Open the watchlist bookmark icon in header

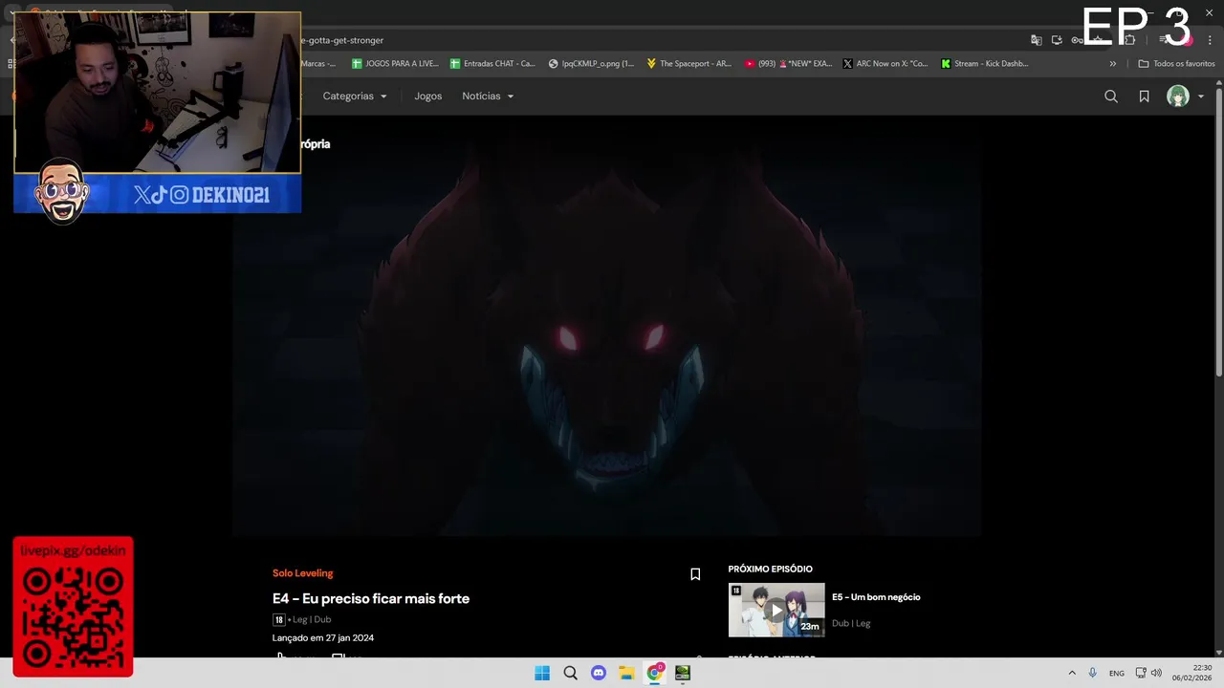(x=1144, y=97)
